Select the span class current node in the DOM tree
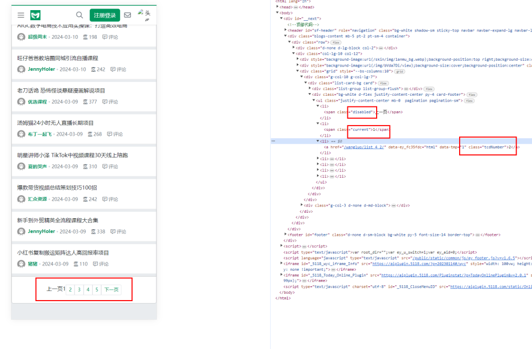 357,130
